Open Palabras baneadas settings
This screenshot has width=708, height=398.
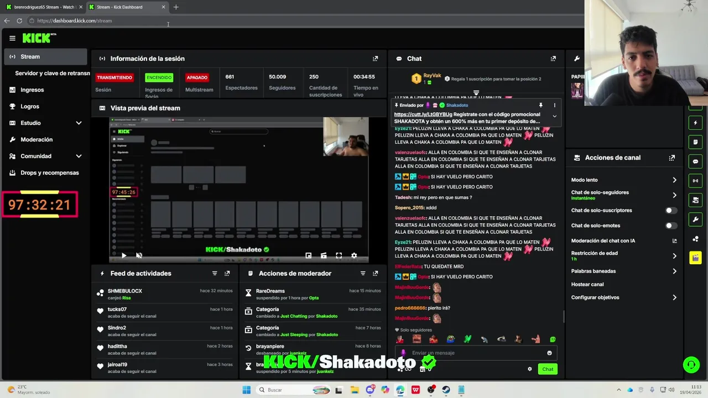tap(624, 271)
